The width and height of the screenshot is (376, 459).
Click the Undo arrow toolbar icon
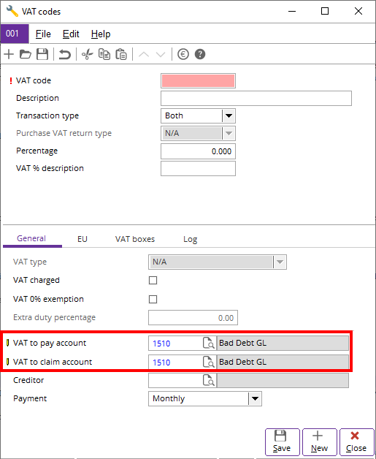(65, 54)
